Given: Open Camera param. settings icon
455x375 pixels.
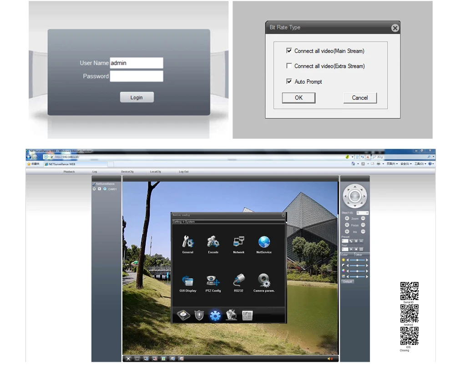Looking at the screenshot, I should [x=264, y=283].
